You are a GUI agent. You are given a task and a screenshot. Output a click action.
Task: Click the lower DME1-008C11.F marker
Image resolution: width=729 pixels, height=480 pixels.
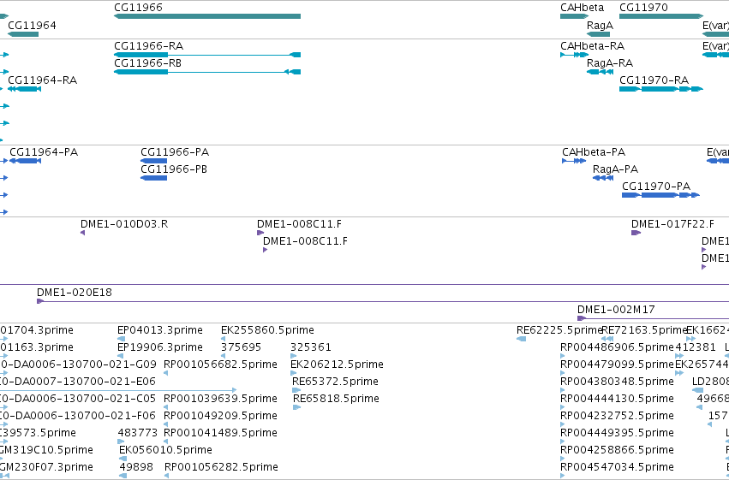click(x=265, y=250)
